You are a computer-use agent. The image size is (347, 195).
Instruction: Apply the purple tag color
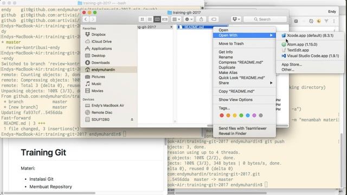[254, 115]
